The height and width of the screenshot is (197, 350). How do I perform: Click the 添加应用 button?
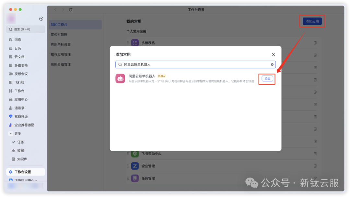coord(312,21)
